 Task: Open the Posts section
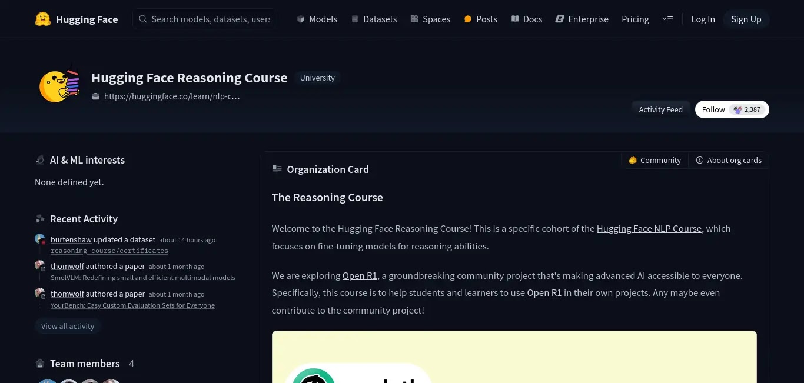[x=480, y=19]
